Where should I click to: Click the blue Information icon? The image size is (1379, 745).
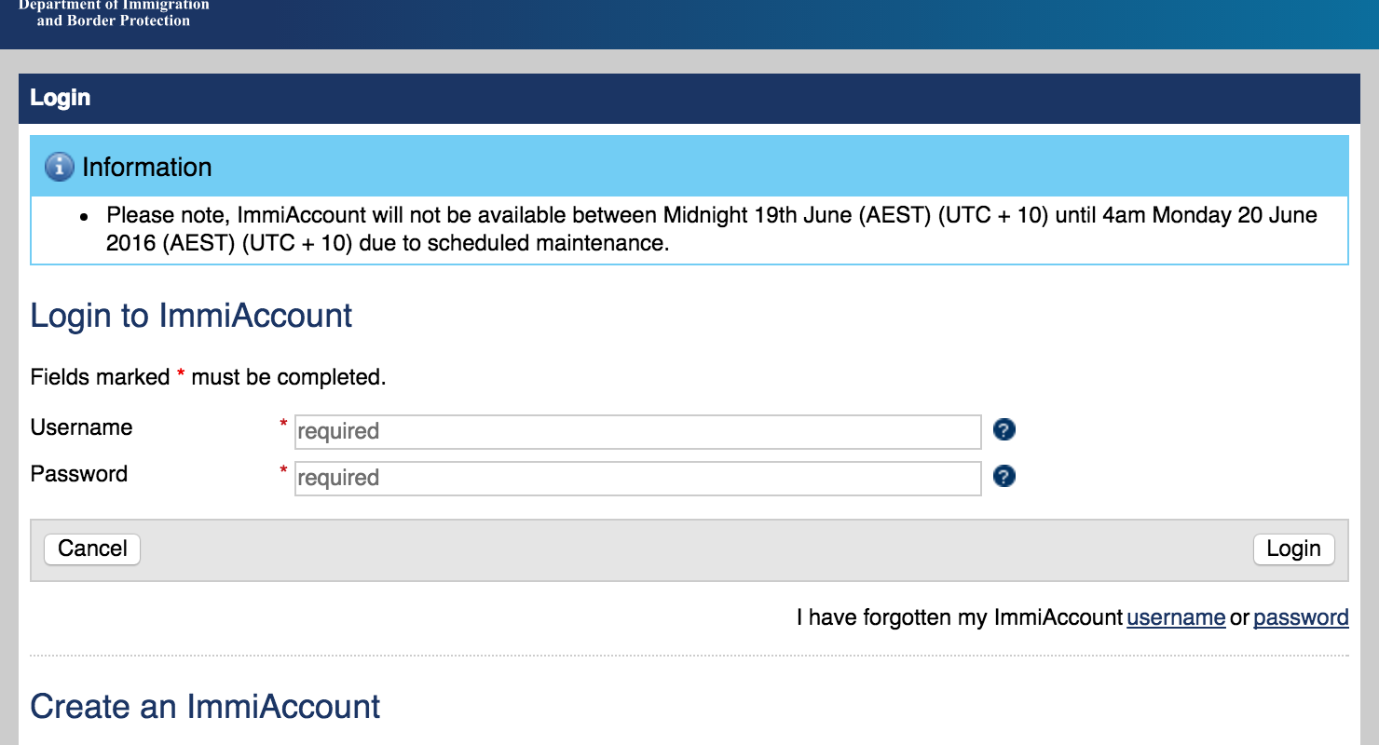59,168
